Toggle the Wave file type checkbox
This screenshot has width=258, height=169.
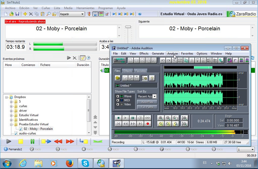click(x=117, y=96)
